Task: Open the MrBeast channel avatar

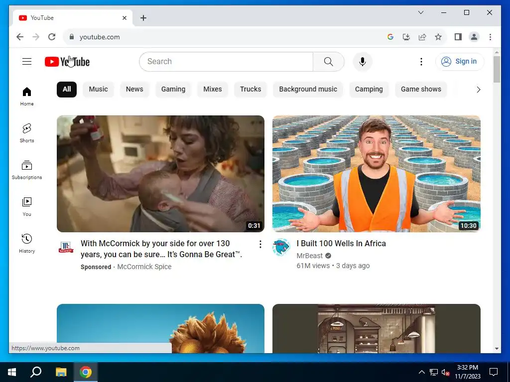Action: tap(281, 247)
